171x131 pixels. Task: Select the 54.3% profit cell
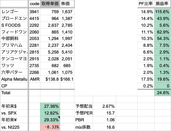tap(163, 38)
